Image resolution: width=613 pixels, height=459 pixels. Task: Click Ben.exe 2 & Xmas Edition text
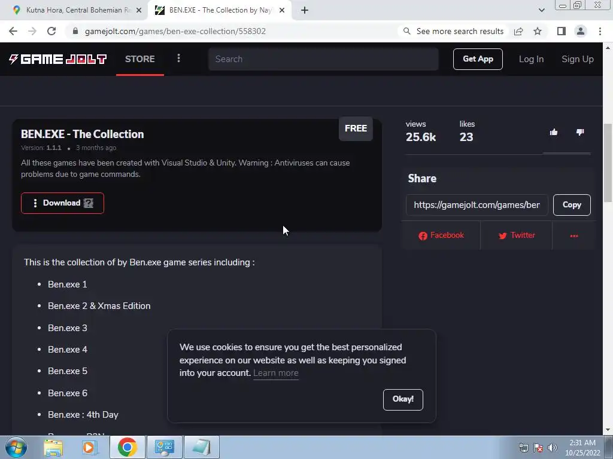coord(99,306)
